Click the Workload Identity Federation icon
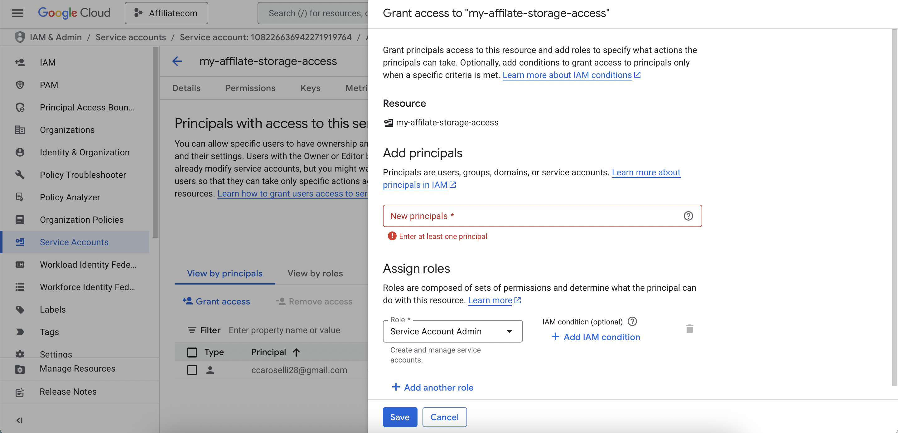Viewport: 898px width, 433px height. click(20, 265)
